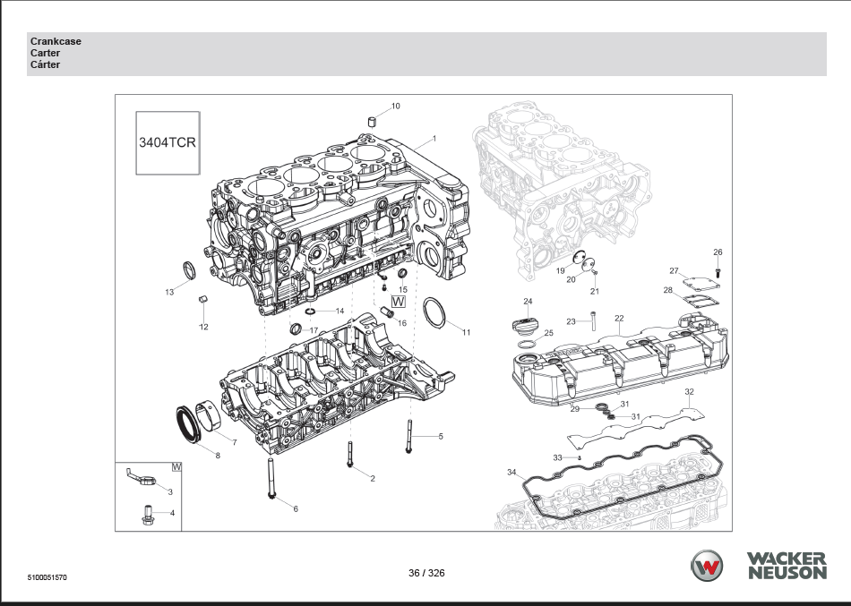The image size is (851, 606).
Task: Click the WACKER NEUSON brand text
Action: click(786, 567)
